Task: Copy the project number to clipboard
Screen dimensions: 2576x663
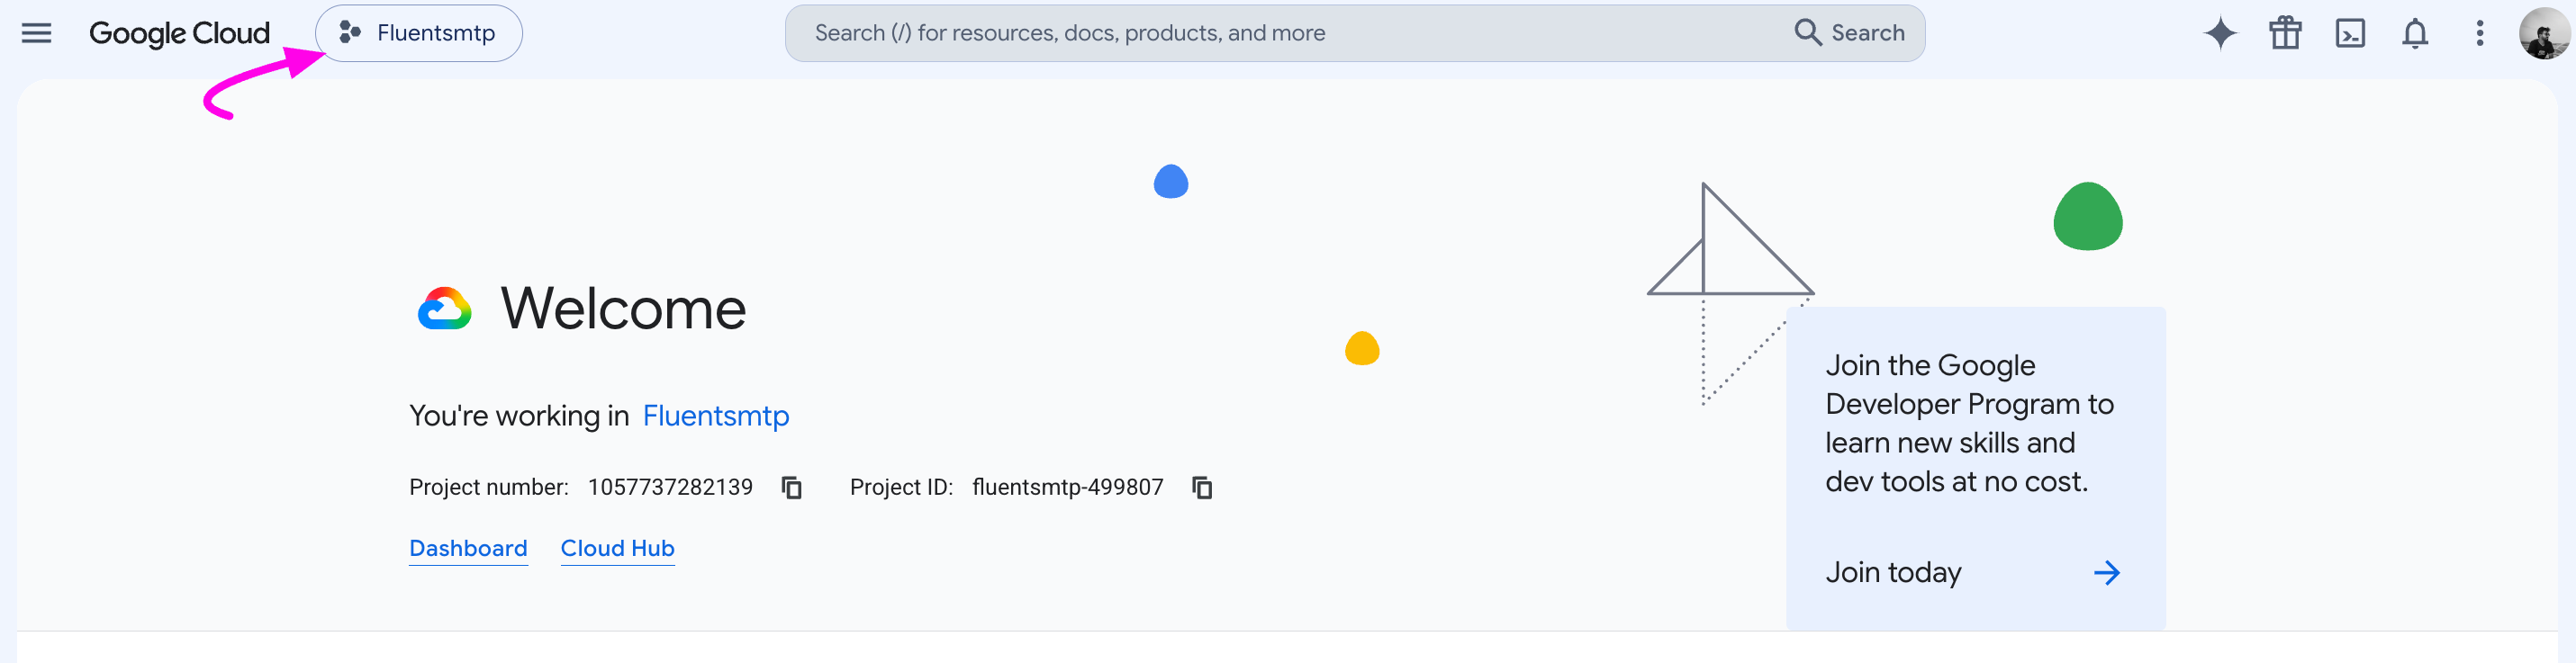Action: [792, 488]
